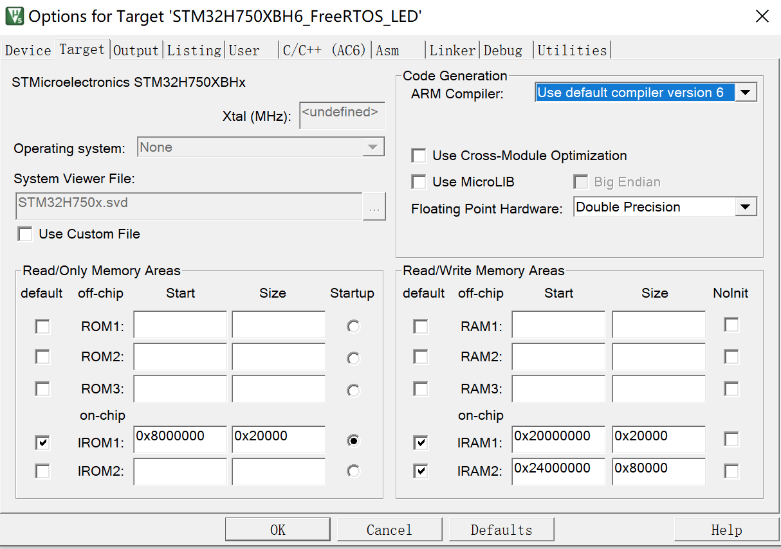
Task: Enable NoInit for RAM1
Action: (x=731, y=325)
